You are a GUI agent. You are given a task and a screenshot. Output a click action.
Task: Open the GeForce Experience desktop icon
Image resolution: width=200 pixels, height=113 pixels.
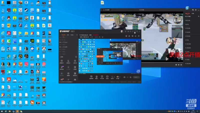32,42
